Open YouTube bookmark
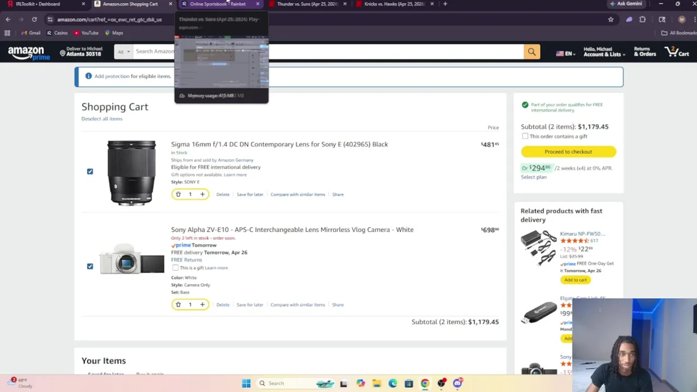 point(86,33)
